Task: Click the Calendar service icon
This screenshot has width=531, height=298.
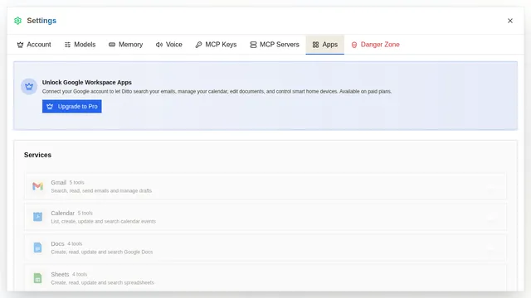Action: (37, 217)
